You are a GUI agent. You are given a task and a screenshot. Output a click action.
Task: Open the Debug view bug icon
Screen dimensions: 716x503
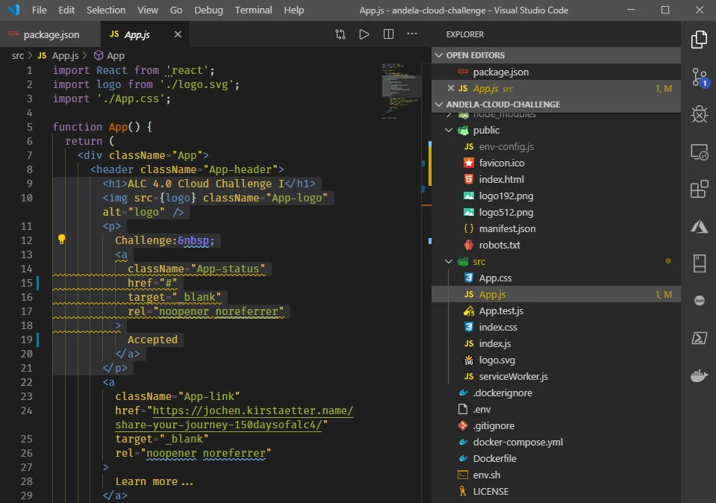coord(699,114)
